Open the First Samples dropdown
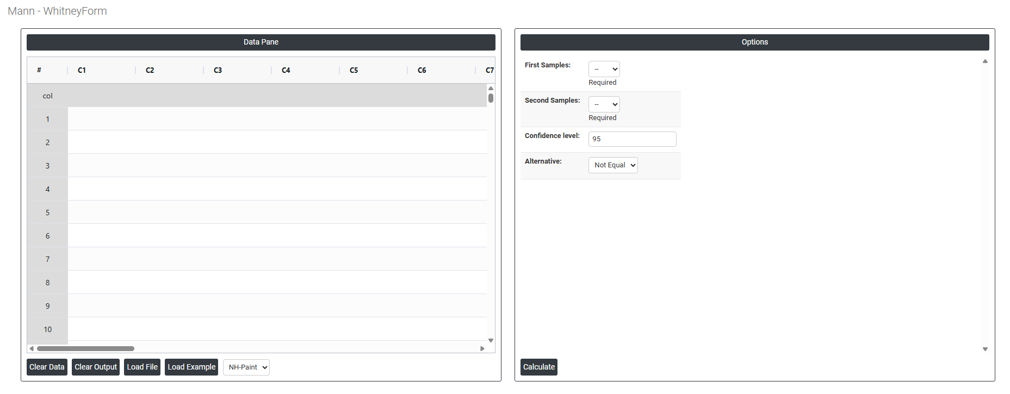This screenshot has height=394, width=1010. point(604,69)
